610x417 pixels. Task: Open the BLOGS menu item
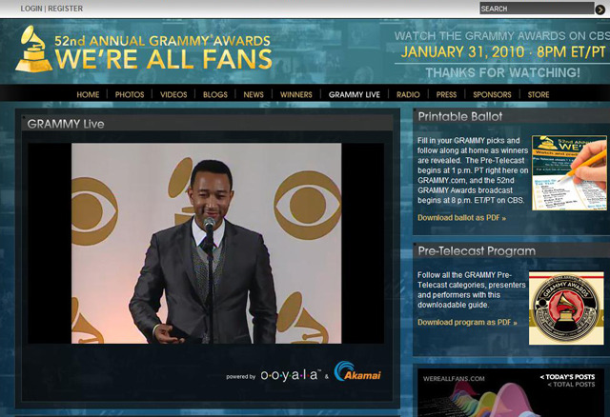215,94
